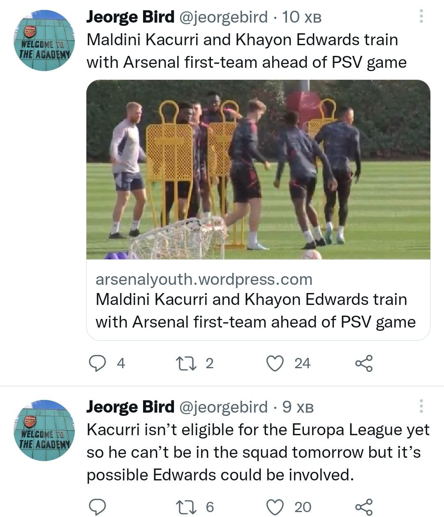Open the Europa League eligibility tweet text
The image size is (444, 517).
[x=257, y=452]
